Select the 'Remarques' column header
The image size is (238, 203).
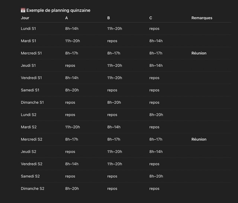tap(202, 18)
